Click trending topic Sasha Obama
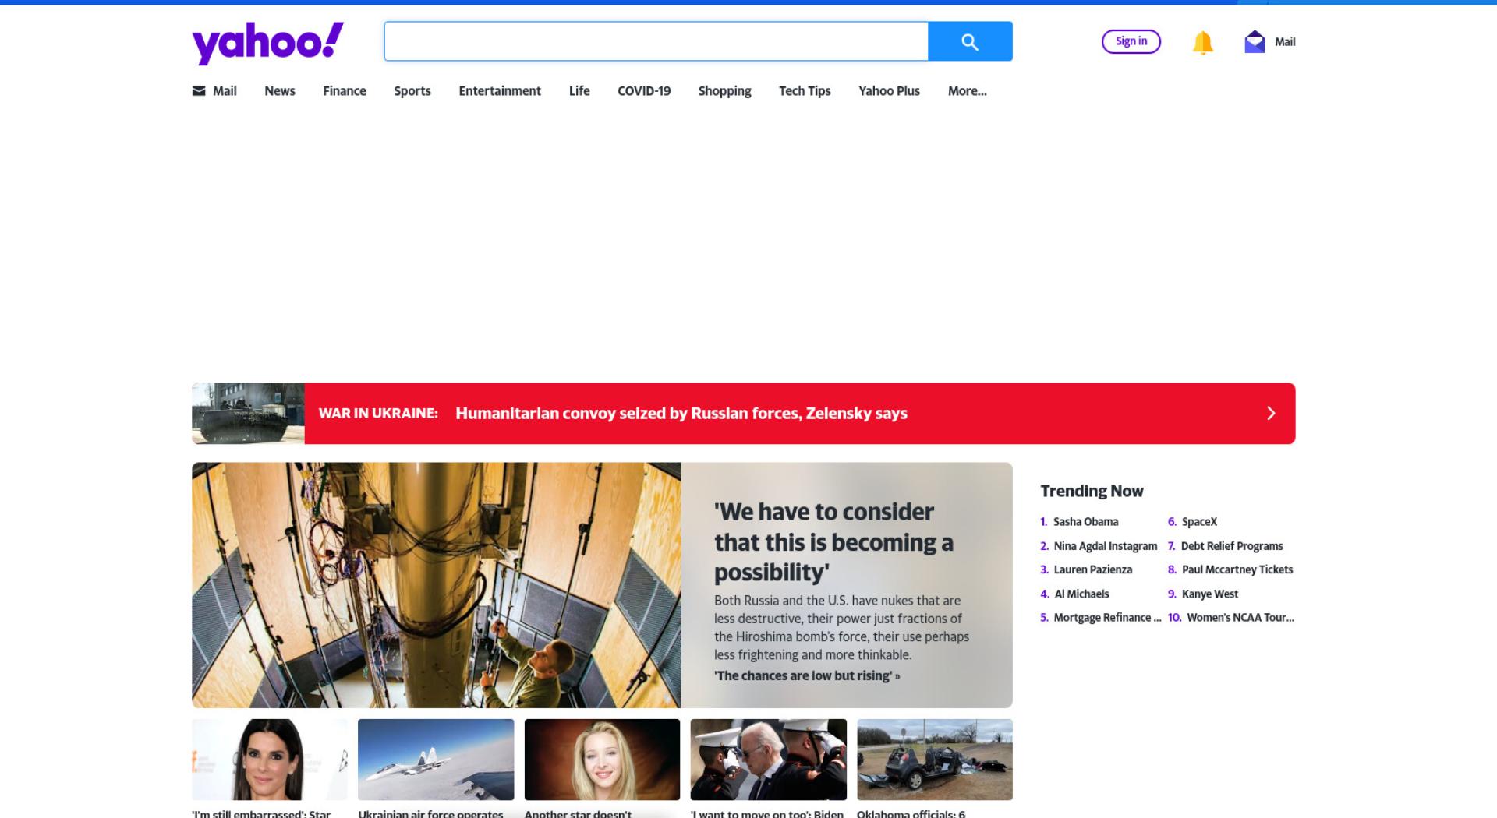1497x818 pixels. 1085,522
